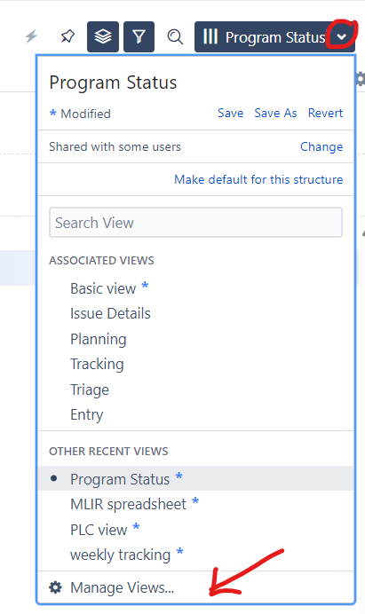The width and height of the screenshot is (365, 614).
Task: Click the Save As link
Action: [x=275, y=114]
